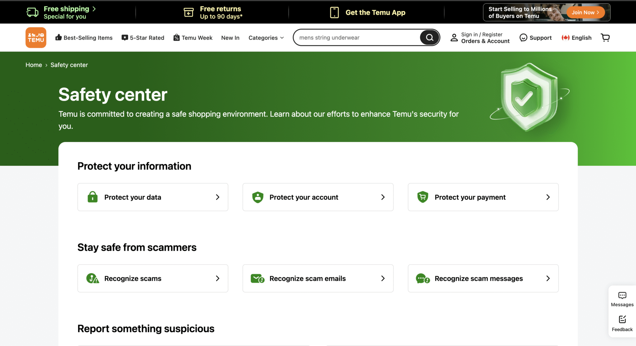Click the user account profile icon
This screenshot has height=346, width=636.
tap(454, 38)
